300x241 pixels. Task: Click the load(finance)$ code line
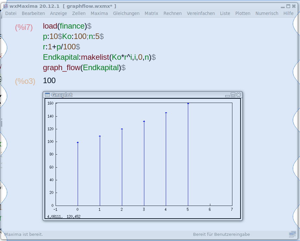point(67,26)
